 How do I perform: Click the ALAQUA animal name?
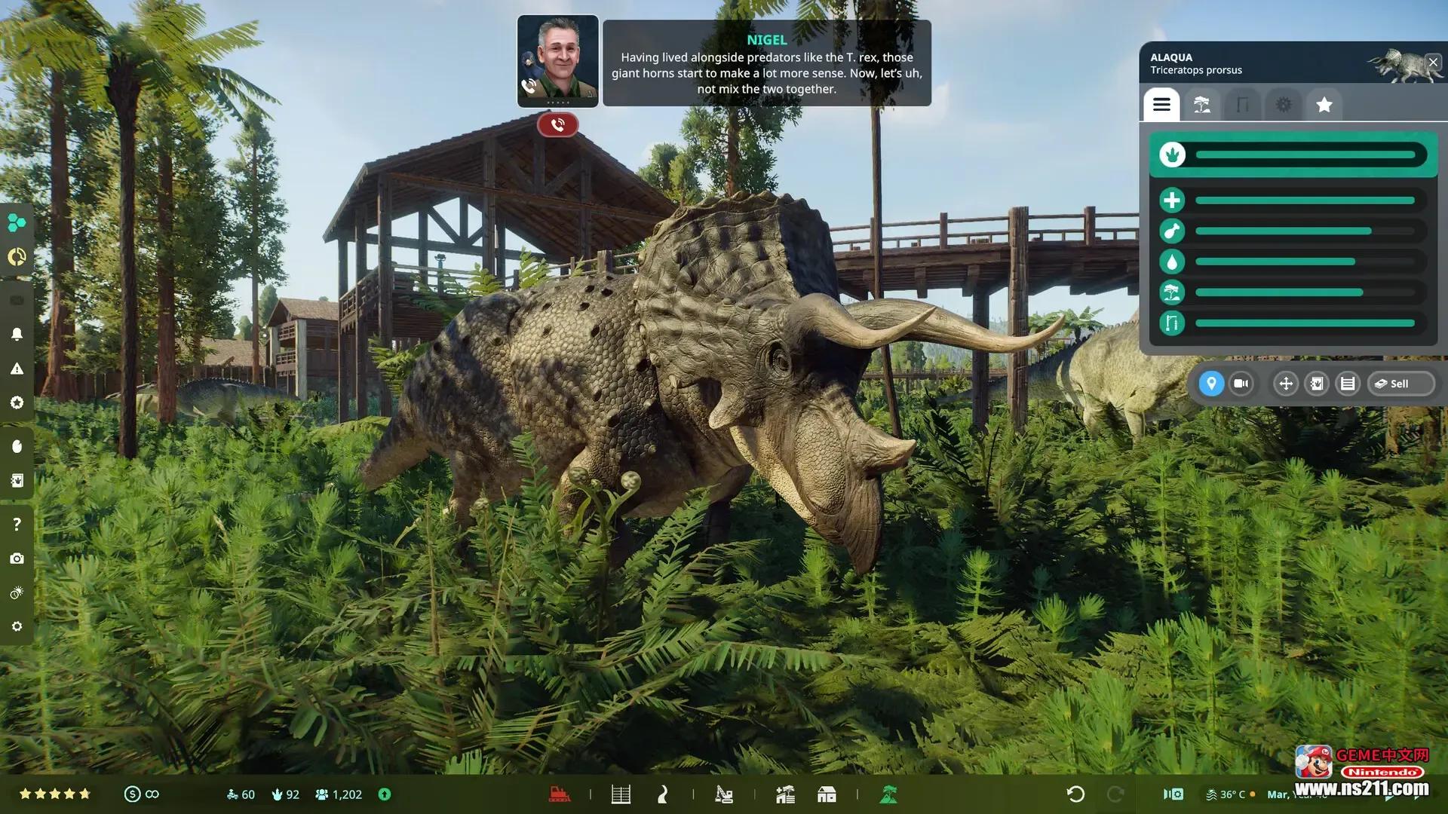click(1171, 57)
